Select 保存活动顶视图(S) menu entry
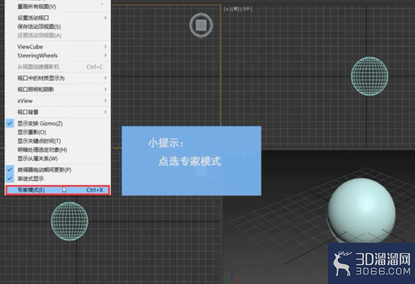This screenshot has height=284, width=415. click(x=57, y=26)
